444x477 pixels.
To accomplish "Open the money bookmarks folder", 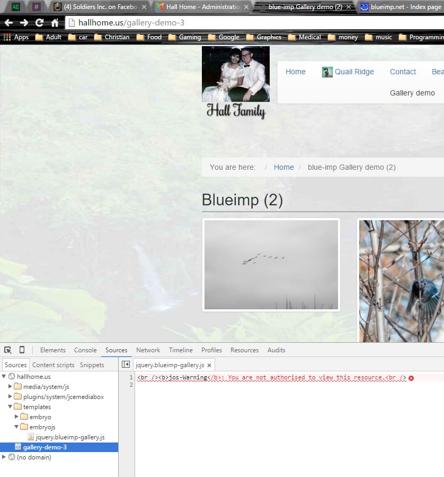I will click(x=343, y=37).
